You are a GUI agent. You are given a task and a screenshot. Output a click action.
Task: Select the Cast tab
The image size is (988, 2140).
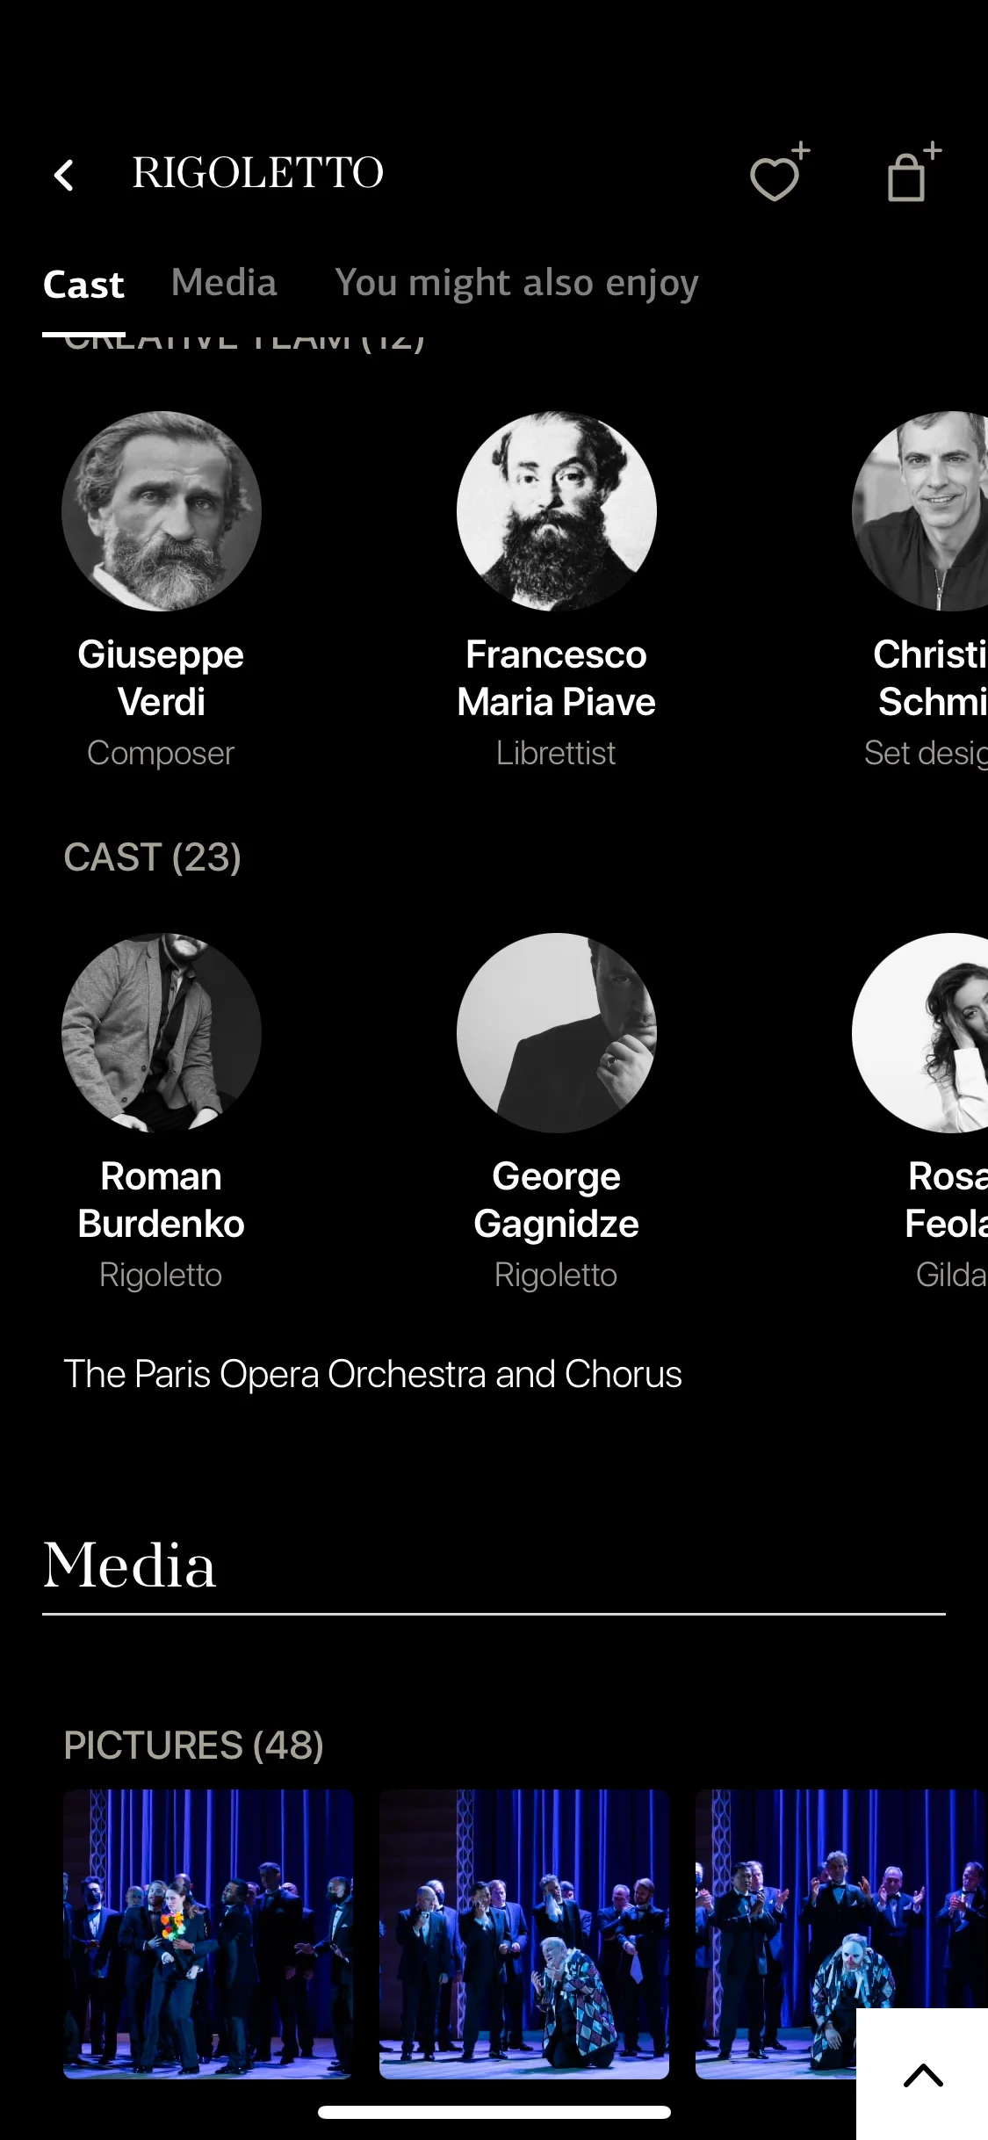click(x=83, y=285)
